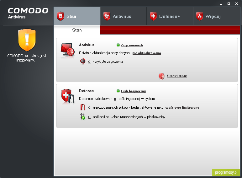This screenshot has width=242, height=178.
Task: Switch to the Antivirus tab
Action: click(123, 16)
